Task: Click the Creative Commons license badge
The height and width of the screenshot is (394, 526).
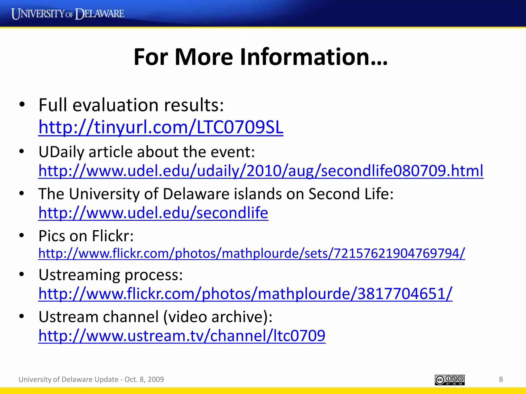Action: pyautogui.click(x=450, y=380)
